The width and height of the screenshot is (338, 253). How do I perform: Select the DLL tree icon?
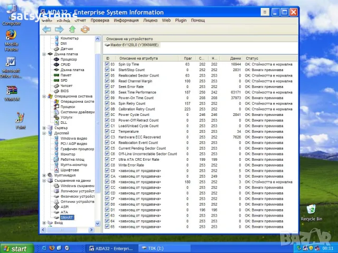(x=57, y=122)
